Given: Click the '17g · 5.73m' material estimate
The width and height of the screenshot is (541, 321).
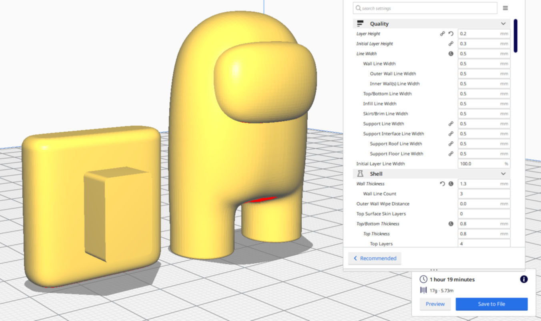Looking at the screenshot, I should (x=442, y=291).
